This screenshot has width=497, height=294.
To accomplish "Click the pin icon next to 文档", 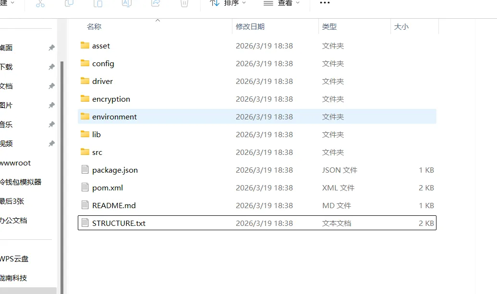I will point(52,86).
